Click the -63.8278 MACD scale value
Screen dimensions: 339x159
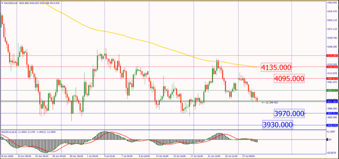pos(332,153)
